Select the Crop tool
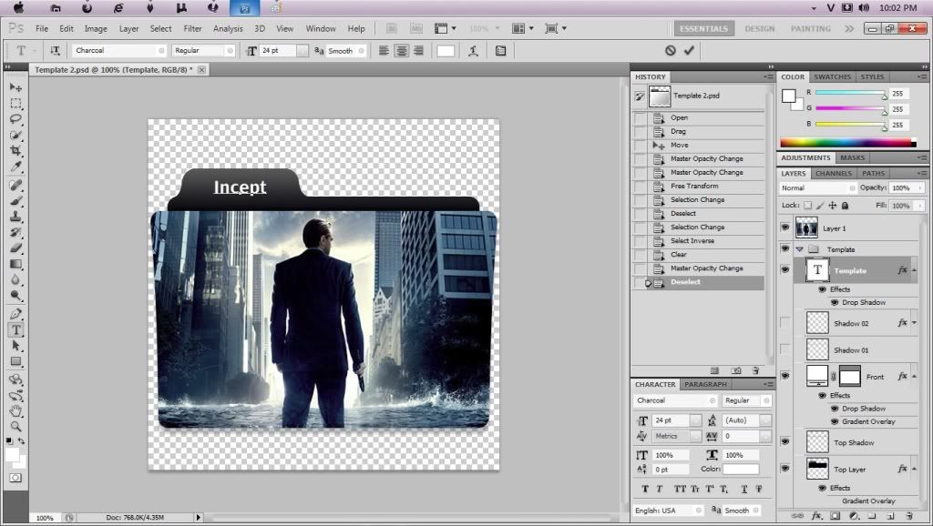The height and width of the screenshot is (526, 933). (x=15, y=150)
